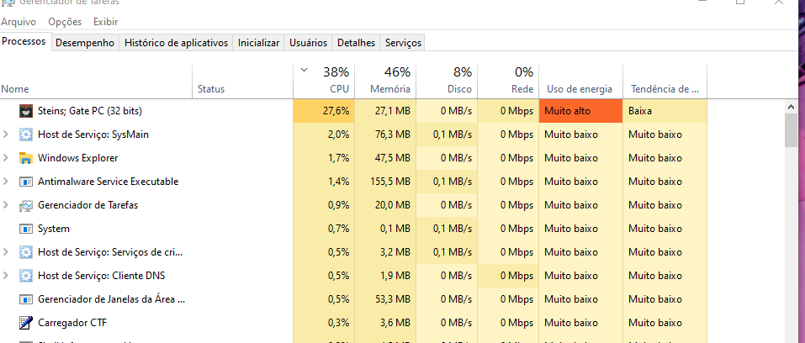Click the 20,0 MB memory cell
The height and width of the screenshot is (343, 805).
coord(385,205)
